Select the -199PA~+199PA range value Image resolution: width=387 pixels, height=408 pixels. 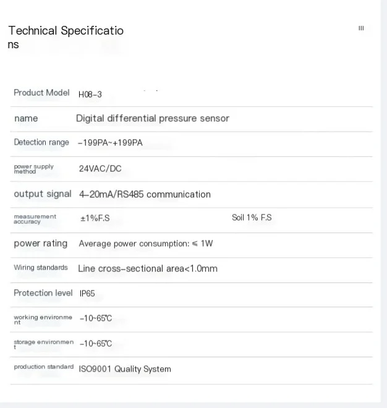(110, 143)
